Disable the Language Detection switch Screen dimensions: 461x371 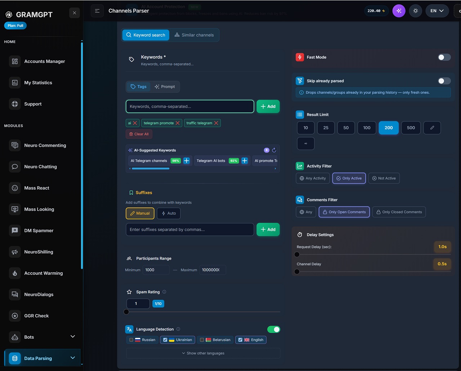(x=274, y=329)
